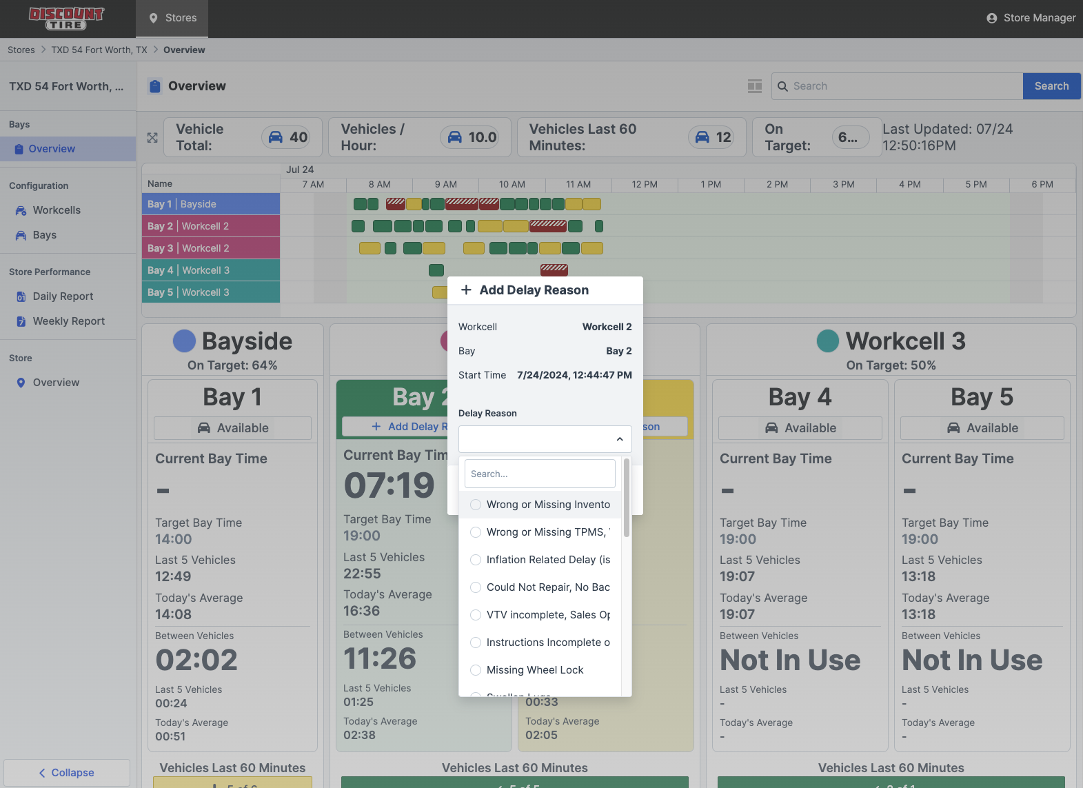Collapse the Delay Reason dropdown chevron

619,439
